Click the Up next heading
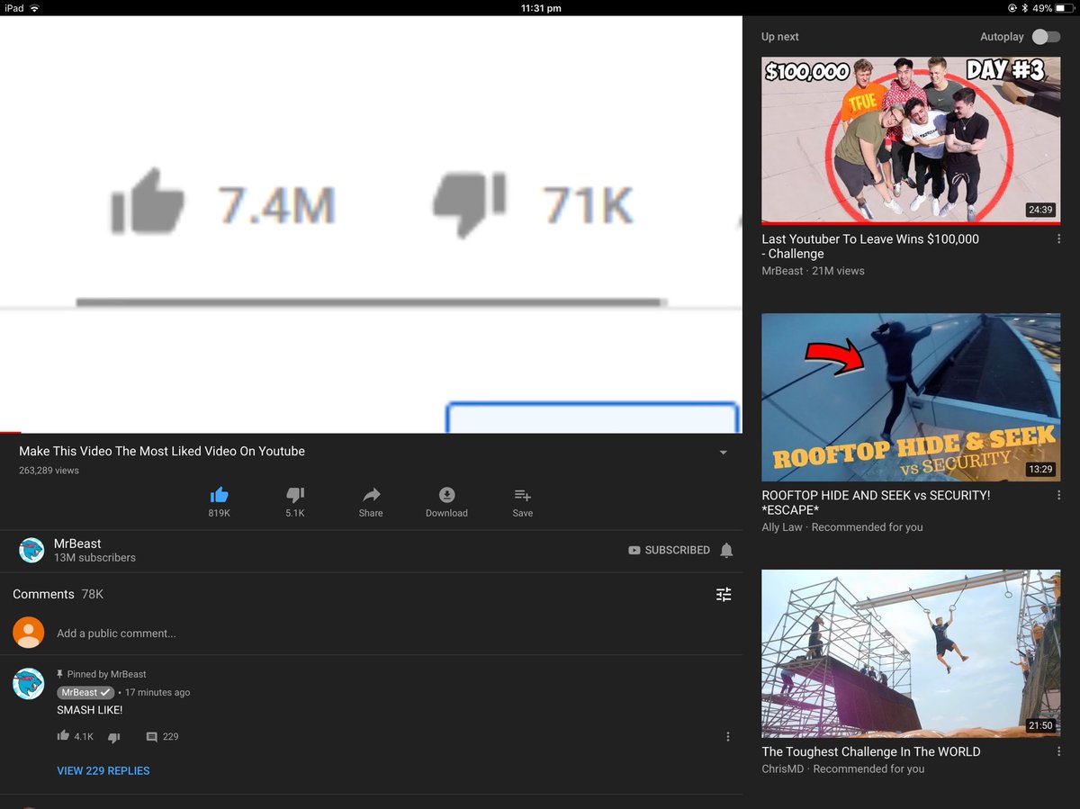 780,37
